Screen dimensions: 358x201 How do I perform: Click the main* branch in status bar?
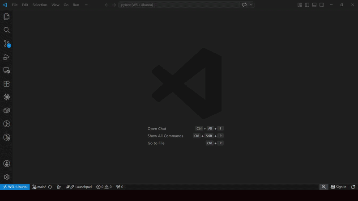pyautogui.click(x=39, y=187)
